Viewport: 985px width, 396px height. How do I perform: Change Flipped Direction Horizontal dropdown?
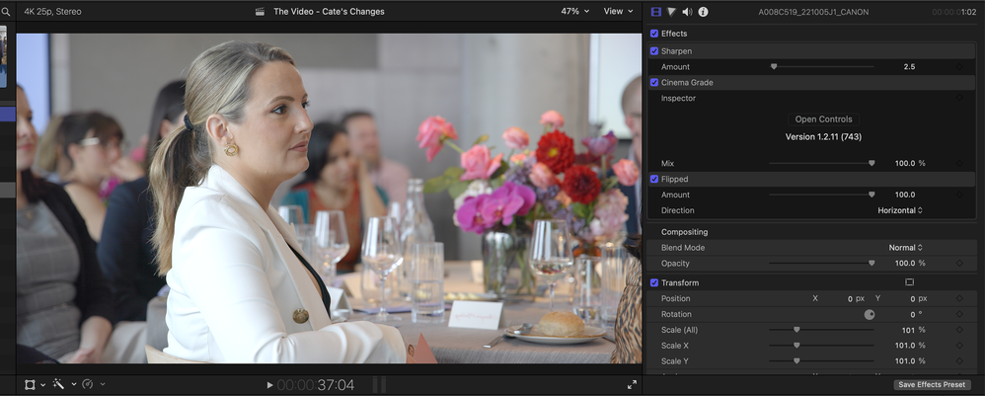(900, 210)
